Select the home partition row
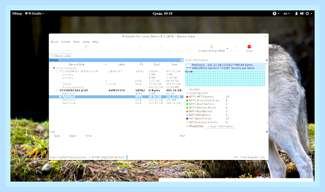This screenshot has height=192, width=325. point(116,84)
